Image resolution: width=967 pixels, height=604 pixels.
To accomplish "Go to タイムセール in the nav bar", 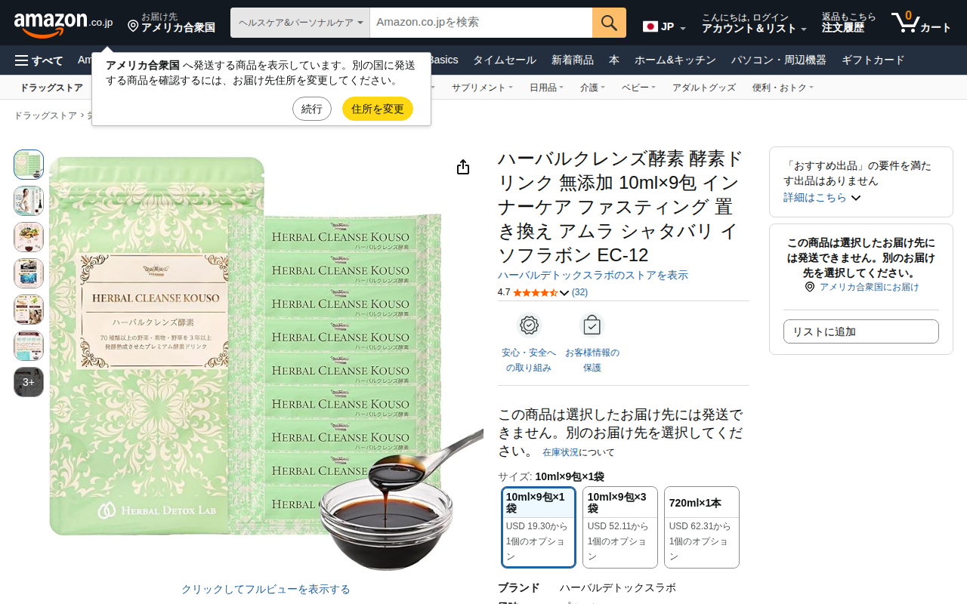I will pos(505,60).
